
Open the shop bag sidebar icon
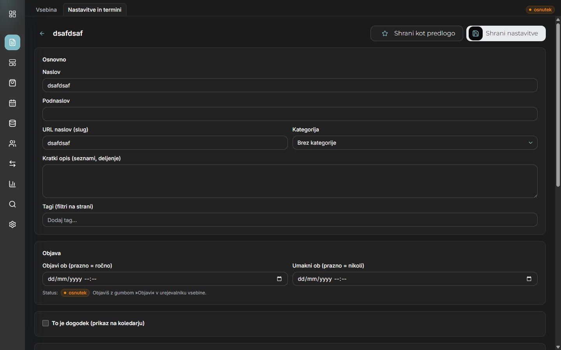point(12,83)
